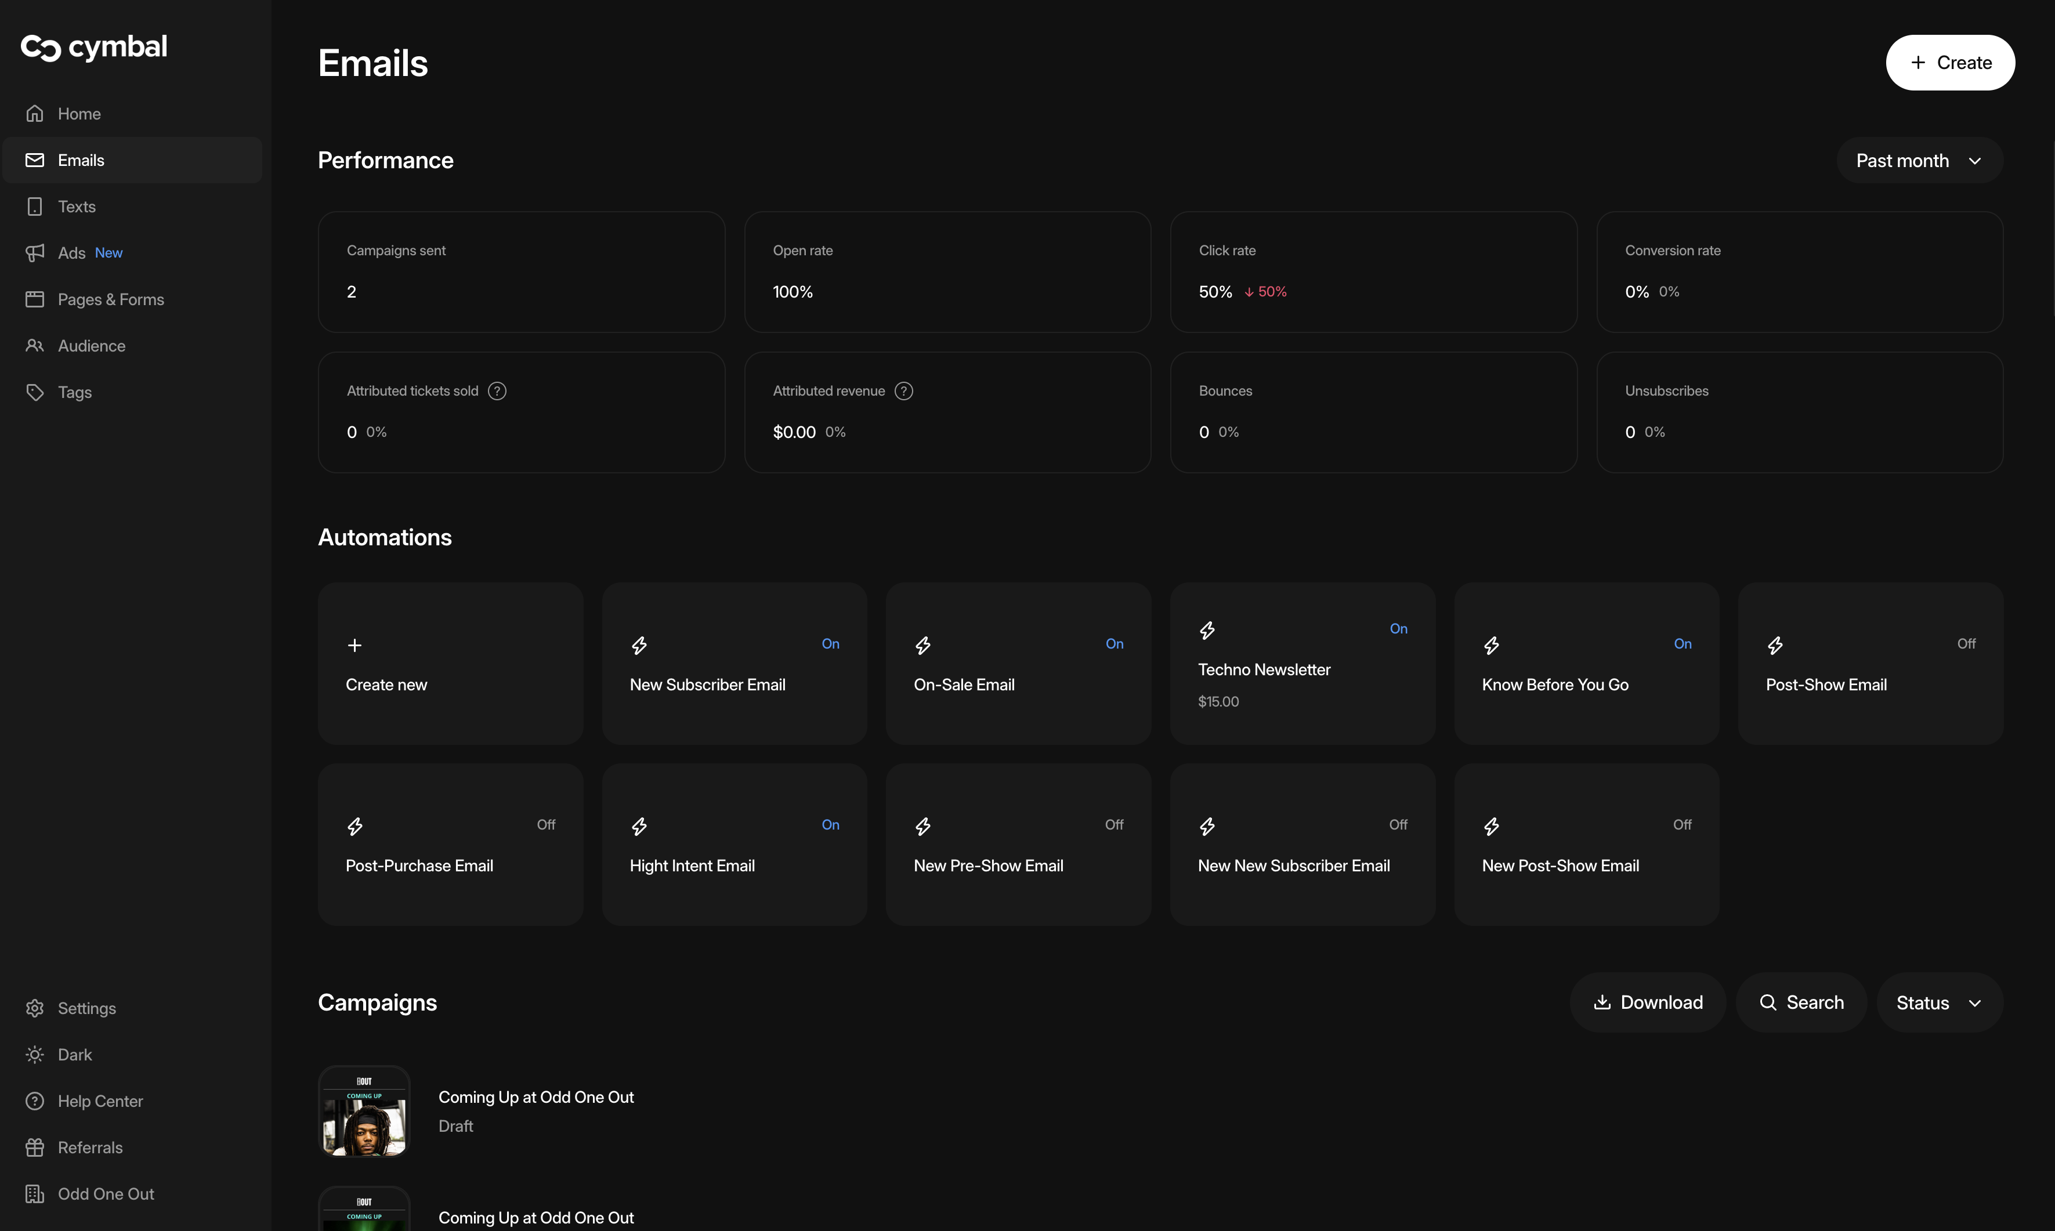The width and height of the screenshot is (2055, 1231).
Task: Open the Audience section in sidebar
Action: pos(91,346)
